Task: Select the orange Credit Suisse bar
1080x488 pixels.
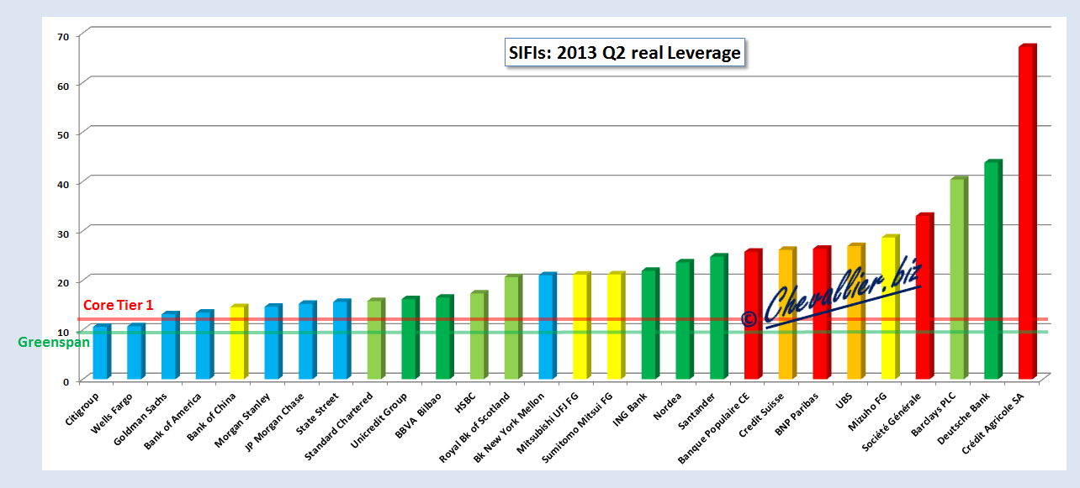Action: point(788,313)
